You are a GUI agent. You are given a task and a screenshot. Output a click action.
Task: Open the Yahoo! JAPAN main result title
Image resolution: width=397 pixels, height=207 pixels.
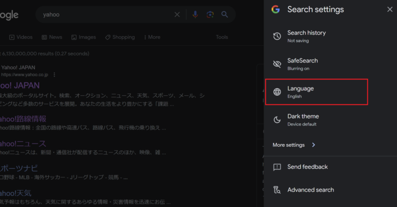(x=20, y=85)
